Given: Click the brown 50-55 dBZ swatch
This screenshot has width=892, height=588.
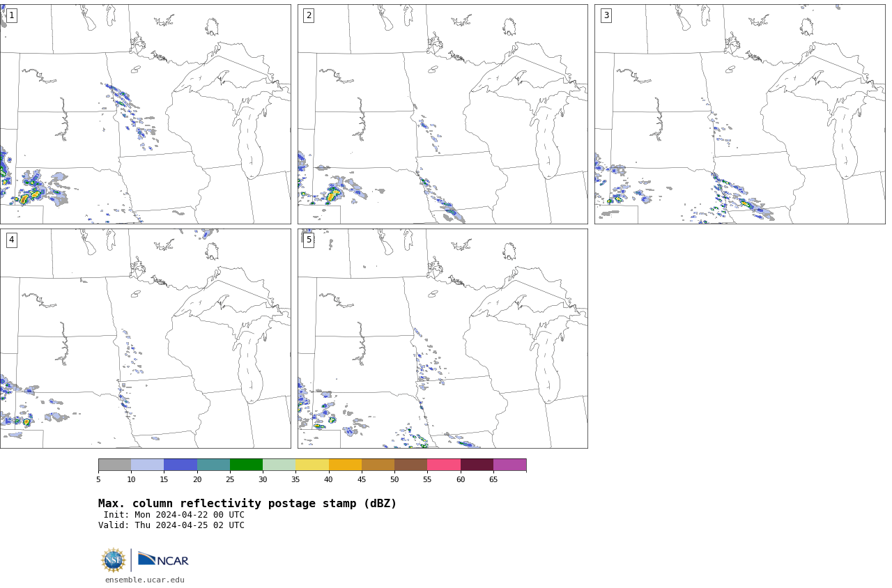Looking at the screenshot, I should (x=410, y=465).
